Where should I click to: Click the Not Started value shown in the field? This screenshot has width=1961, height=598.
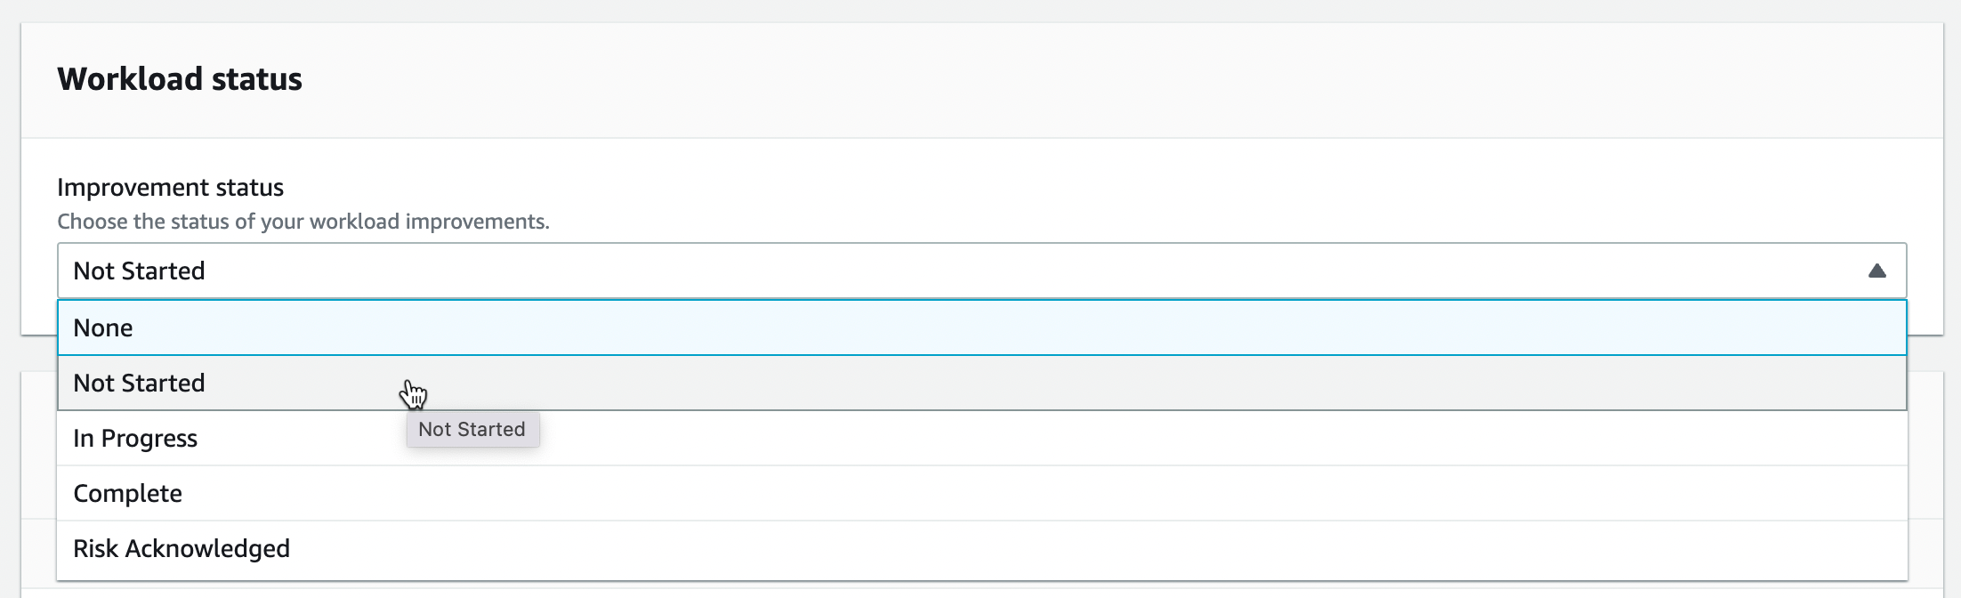click(139, 270)
